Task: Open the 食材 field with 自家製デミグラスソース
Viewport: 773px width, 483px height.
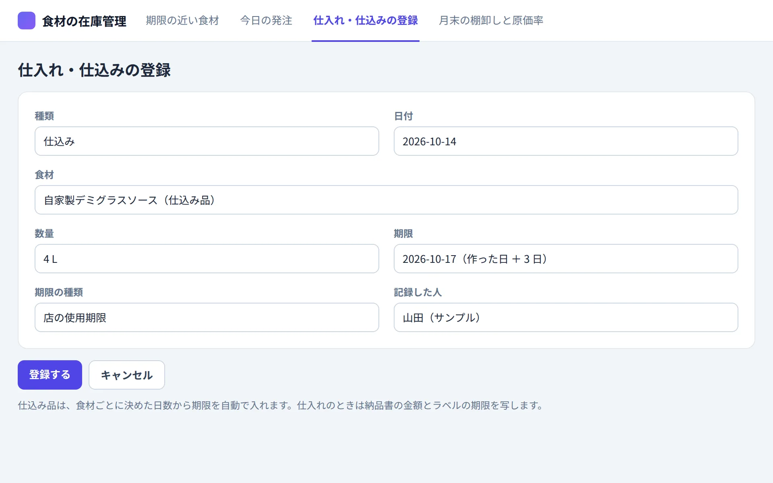Action: (x=386, y=200)
